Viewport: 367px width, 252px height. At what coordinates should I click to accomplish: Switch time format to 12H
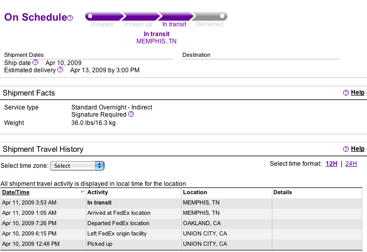point(331,164)
